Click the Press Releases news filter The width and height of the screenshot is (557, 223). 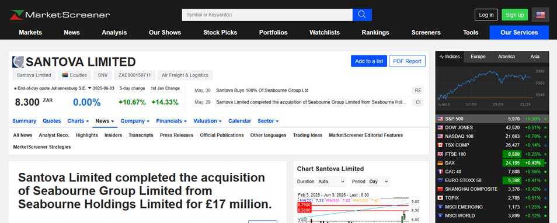[176, 135]
